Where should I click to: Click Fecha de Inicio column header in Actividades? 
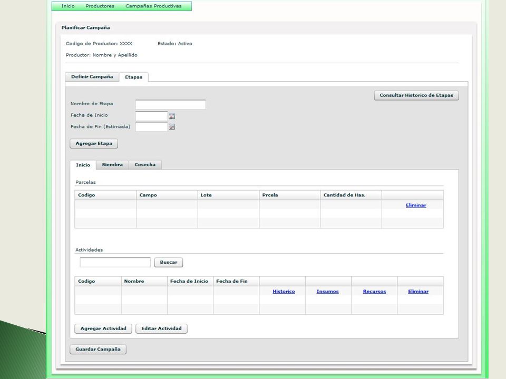pyautogui.click(x=190, y=281)
